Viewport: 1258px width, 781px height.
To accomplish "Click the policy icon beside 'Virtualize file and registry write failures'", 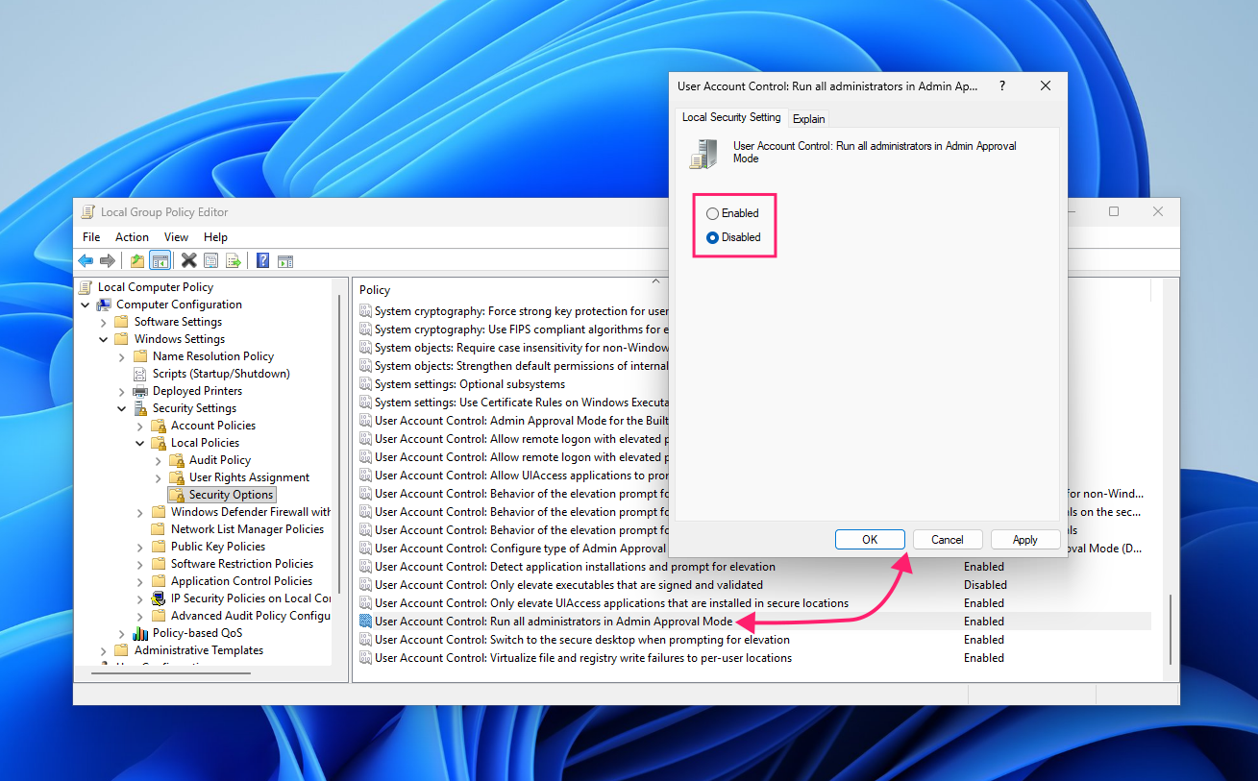I will tap(365, 658).
